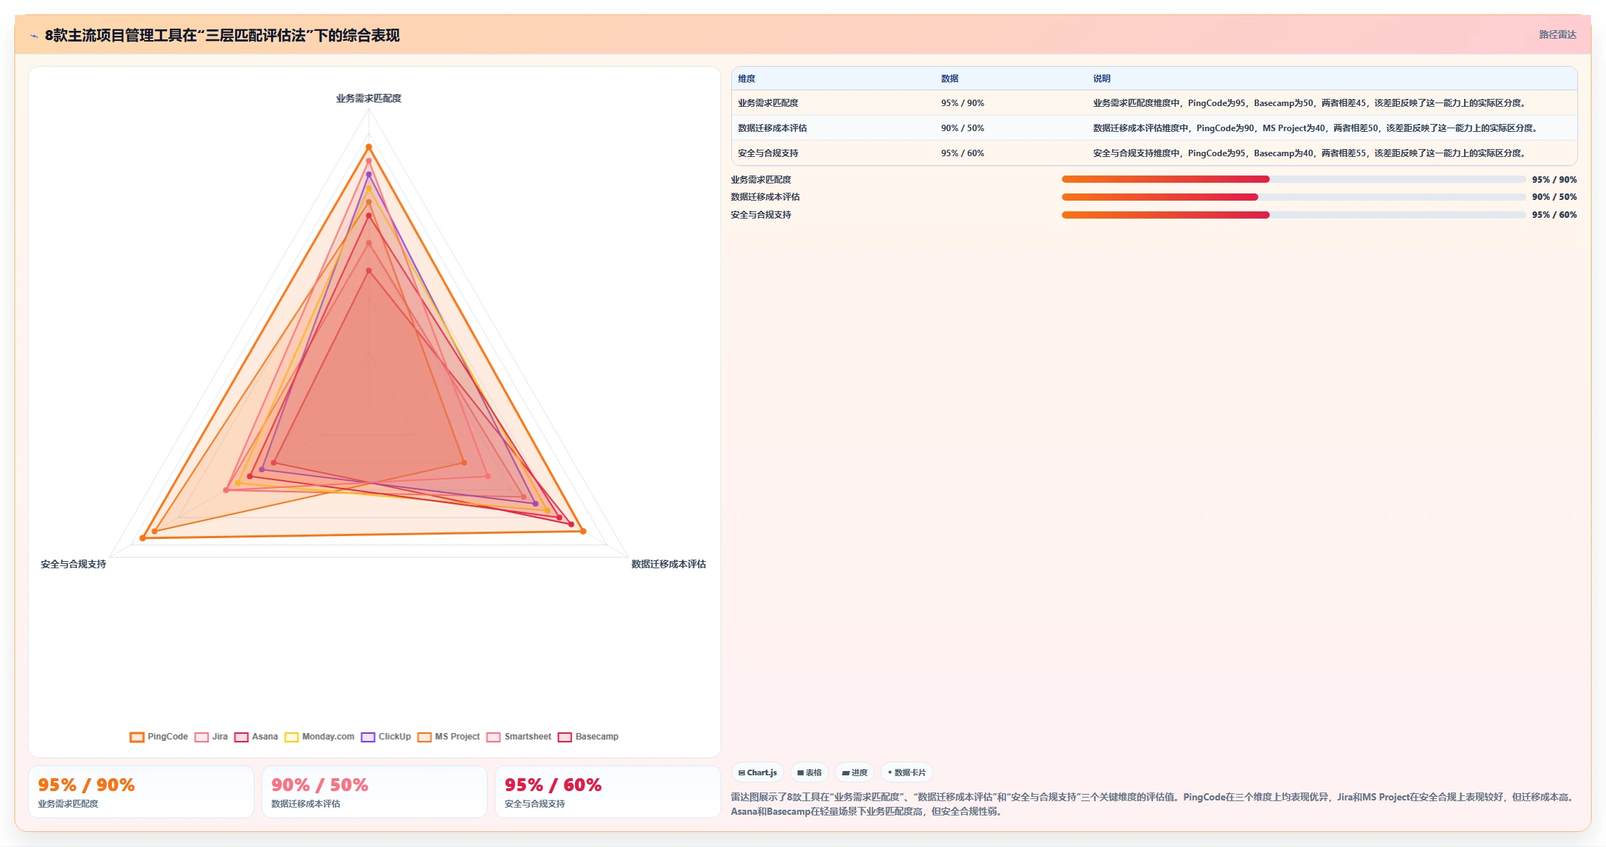
Task: Click the 表格 tag chip
Action: tap(809, 772)
